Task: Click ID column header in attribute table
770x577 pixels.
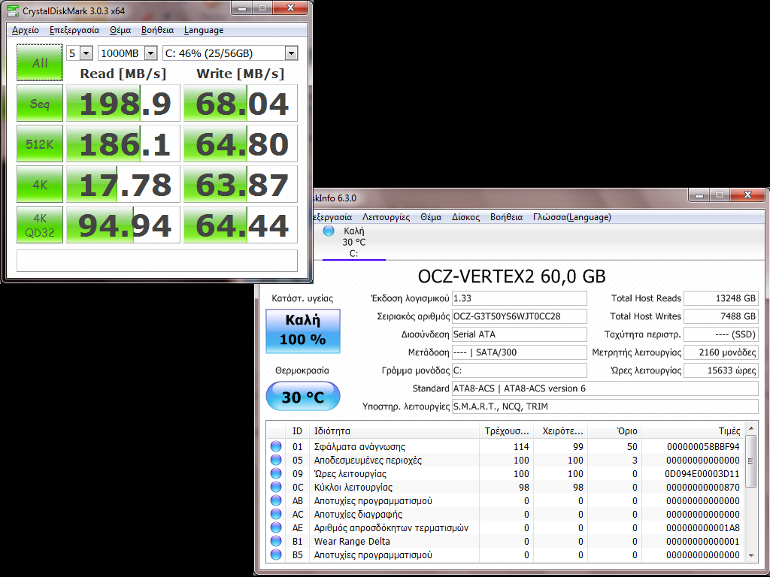Action: pos(297,430)
